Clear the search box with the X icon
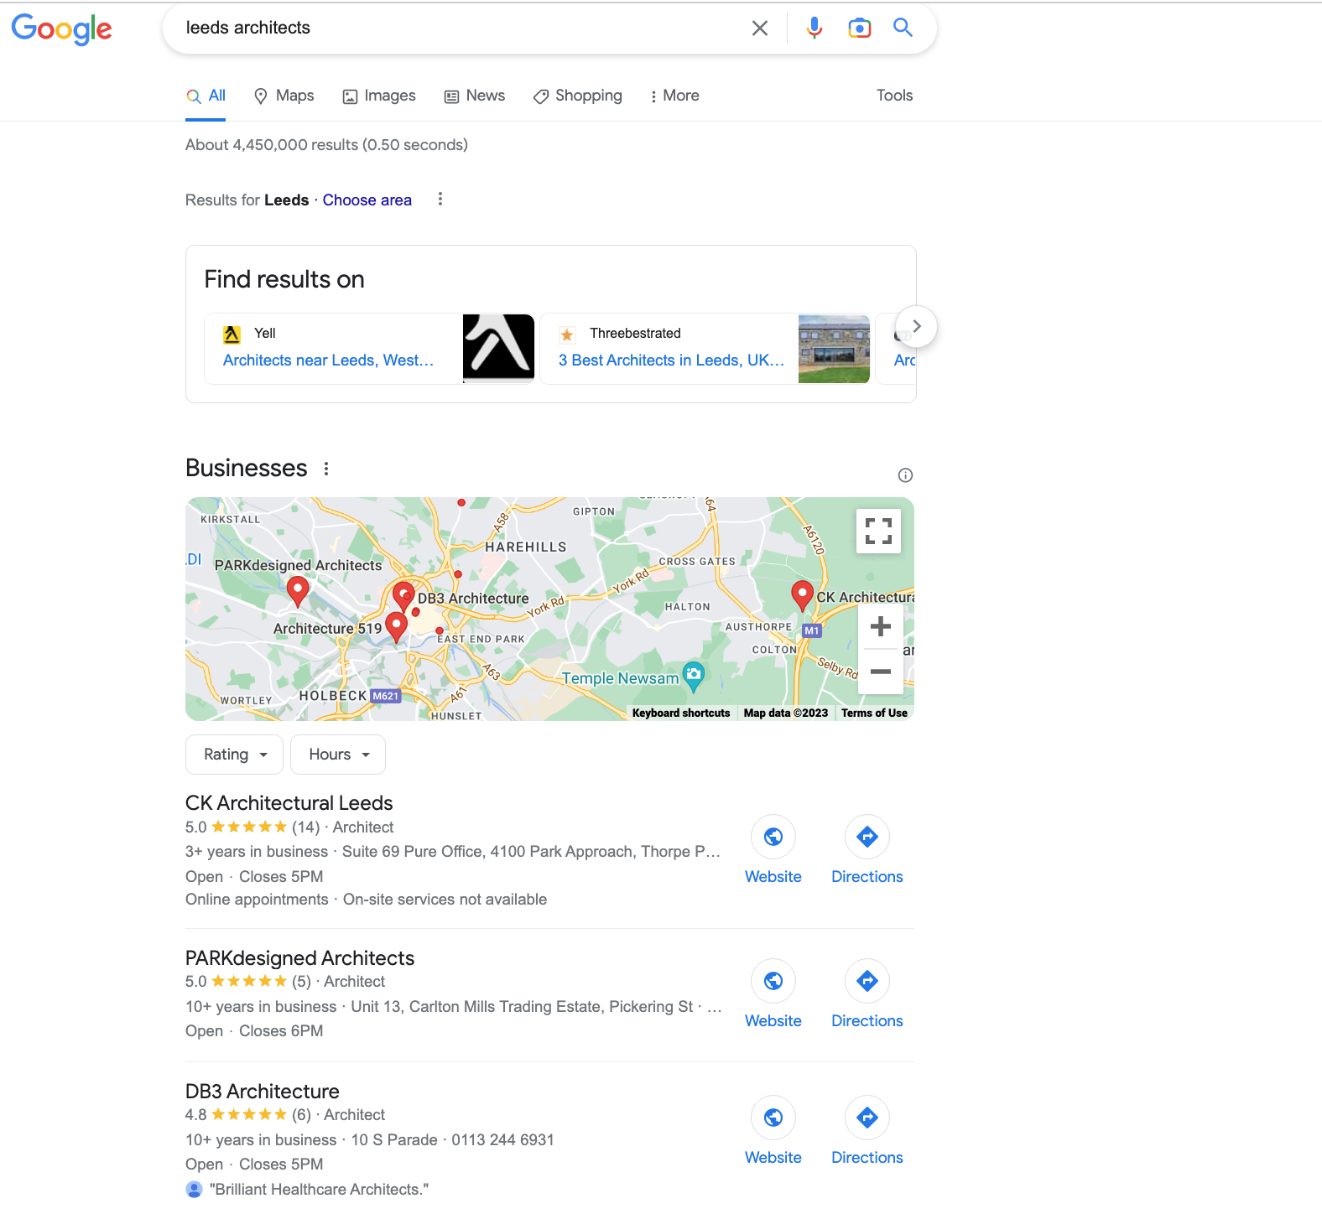This screenshot has width=1322, height=1219. click(x=760, y=28)
